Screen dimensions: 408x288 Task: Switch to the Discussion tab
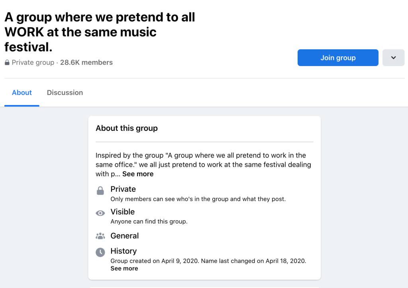tap(65, 93)
